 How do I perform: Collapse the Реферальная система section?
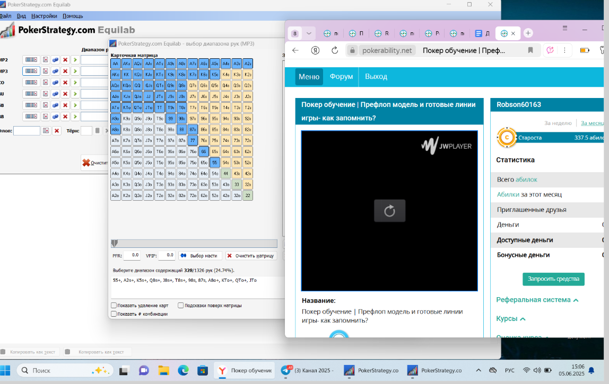coord(576,300)
